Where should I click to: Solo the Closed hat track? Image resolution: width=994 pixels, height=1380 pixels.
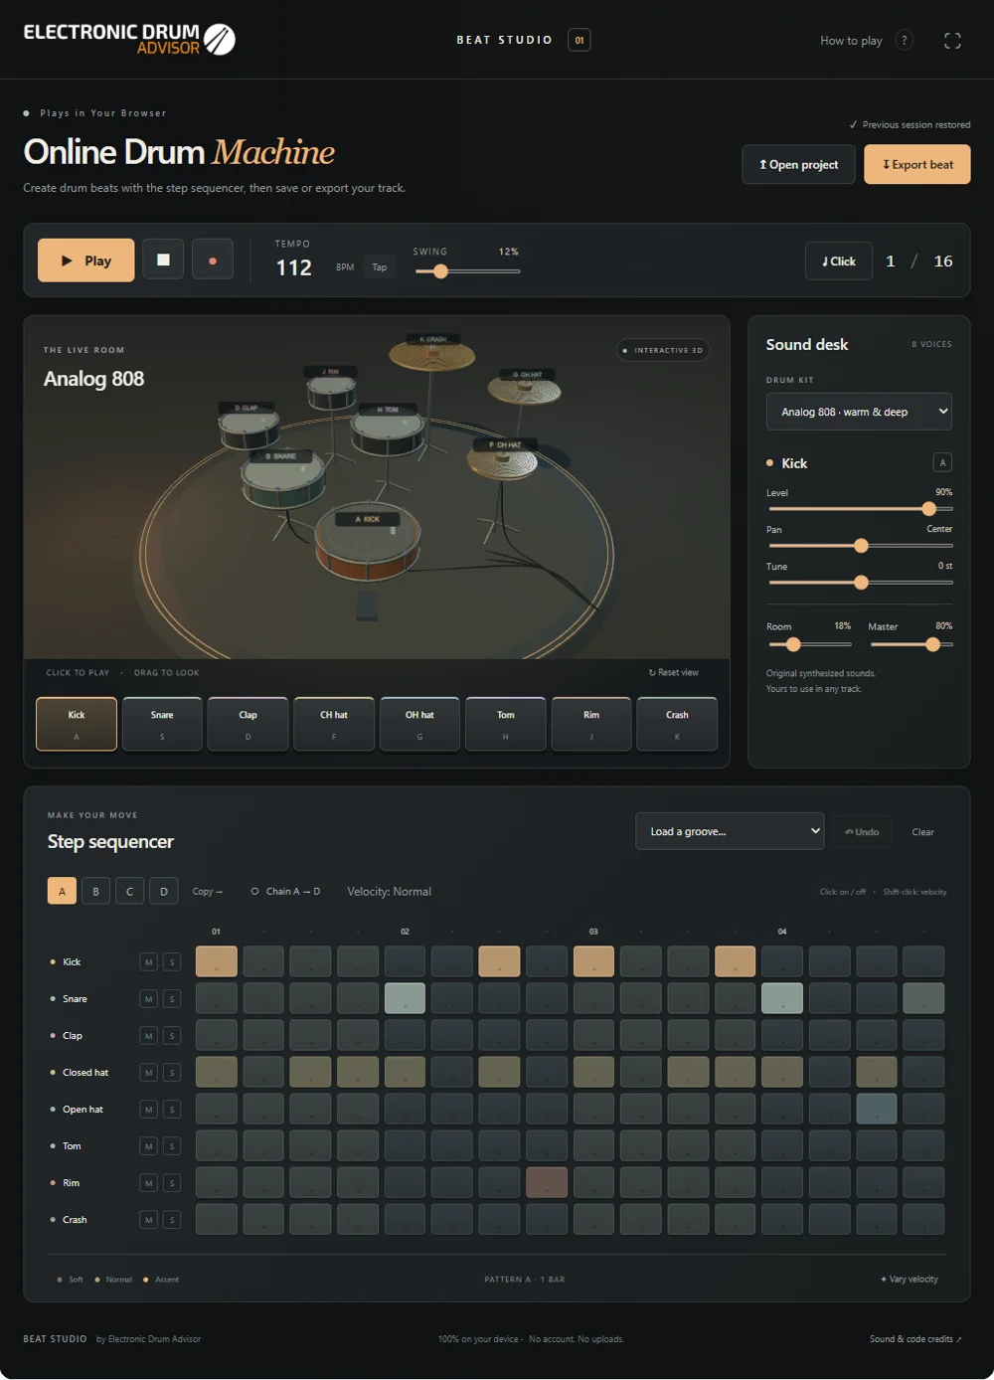click(x=172, y=1072)
